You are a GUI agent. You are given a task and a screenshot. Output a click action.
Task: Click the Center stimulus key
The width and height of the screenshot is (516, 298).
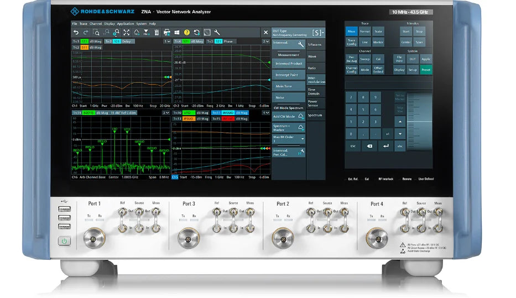click(406, 42)
